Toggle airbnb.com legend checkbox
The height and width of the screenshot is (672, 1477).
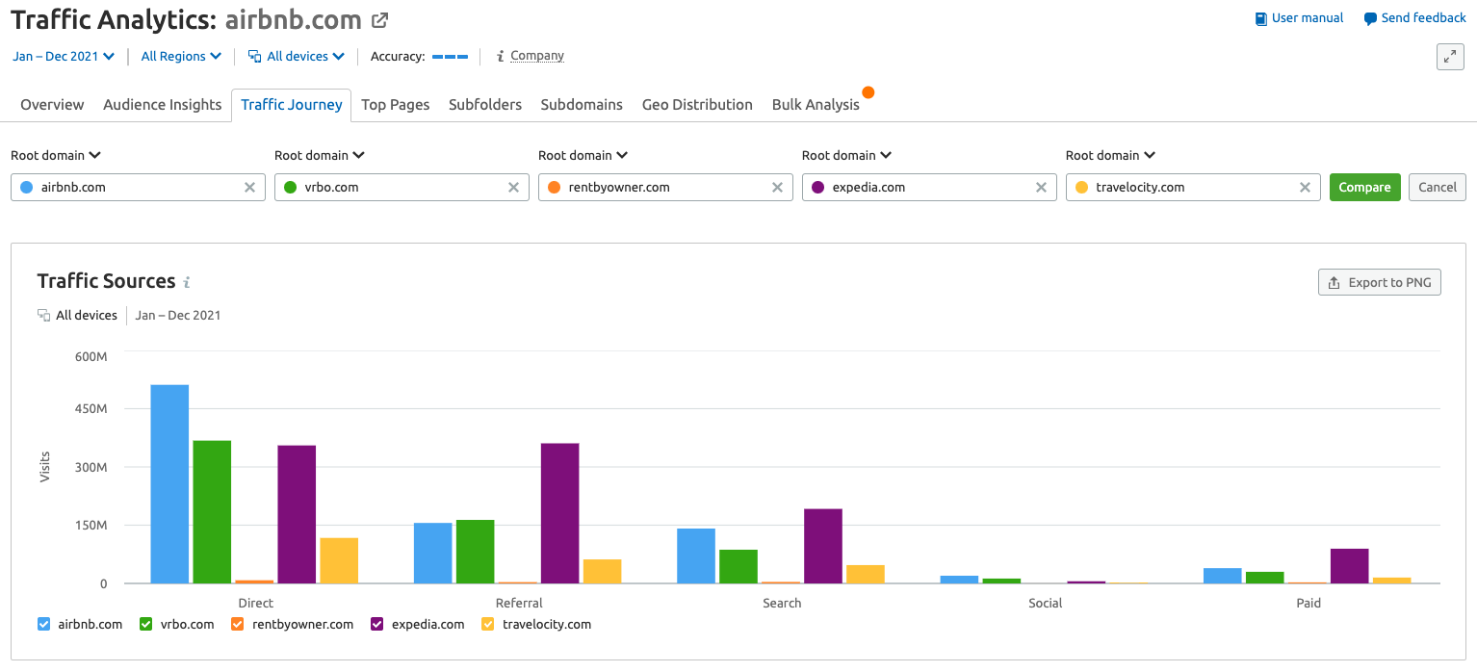[x=43, y=624]
